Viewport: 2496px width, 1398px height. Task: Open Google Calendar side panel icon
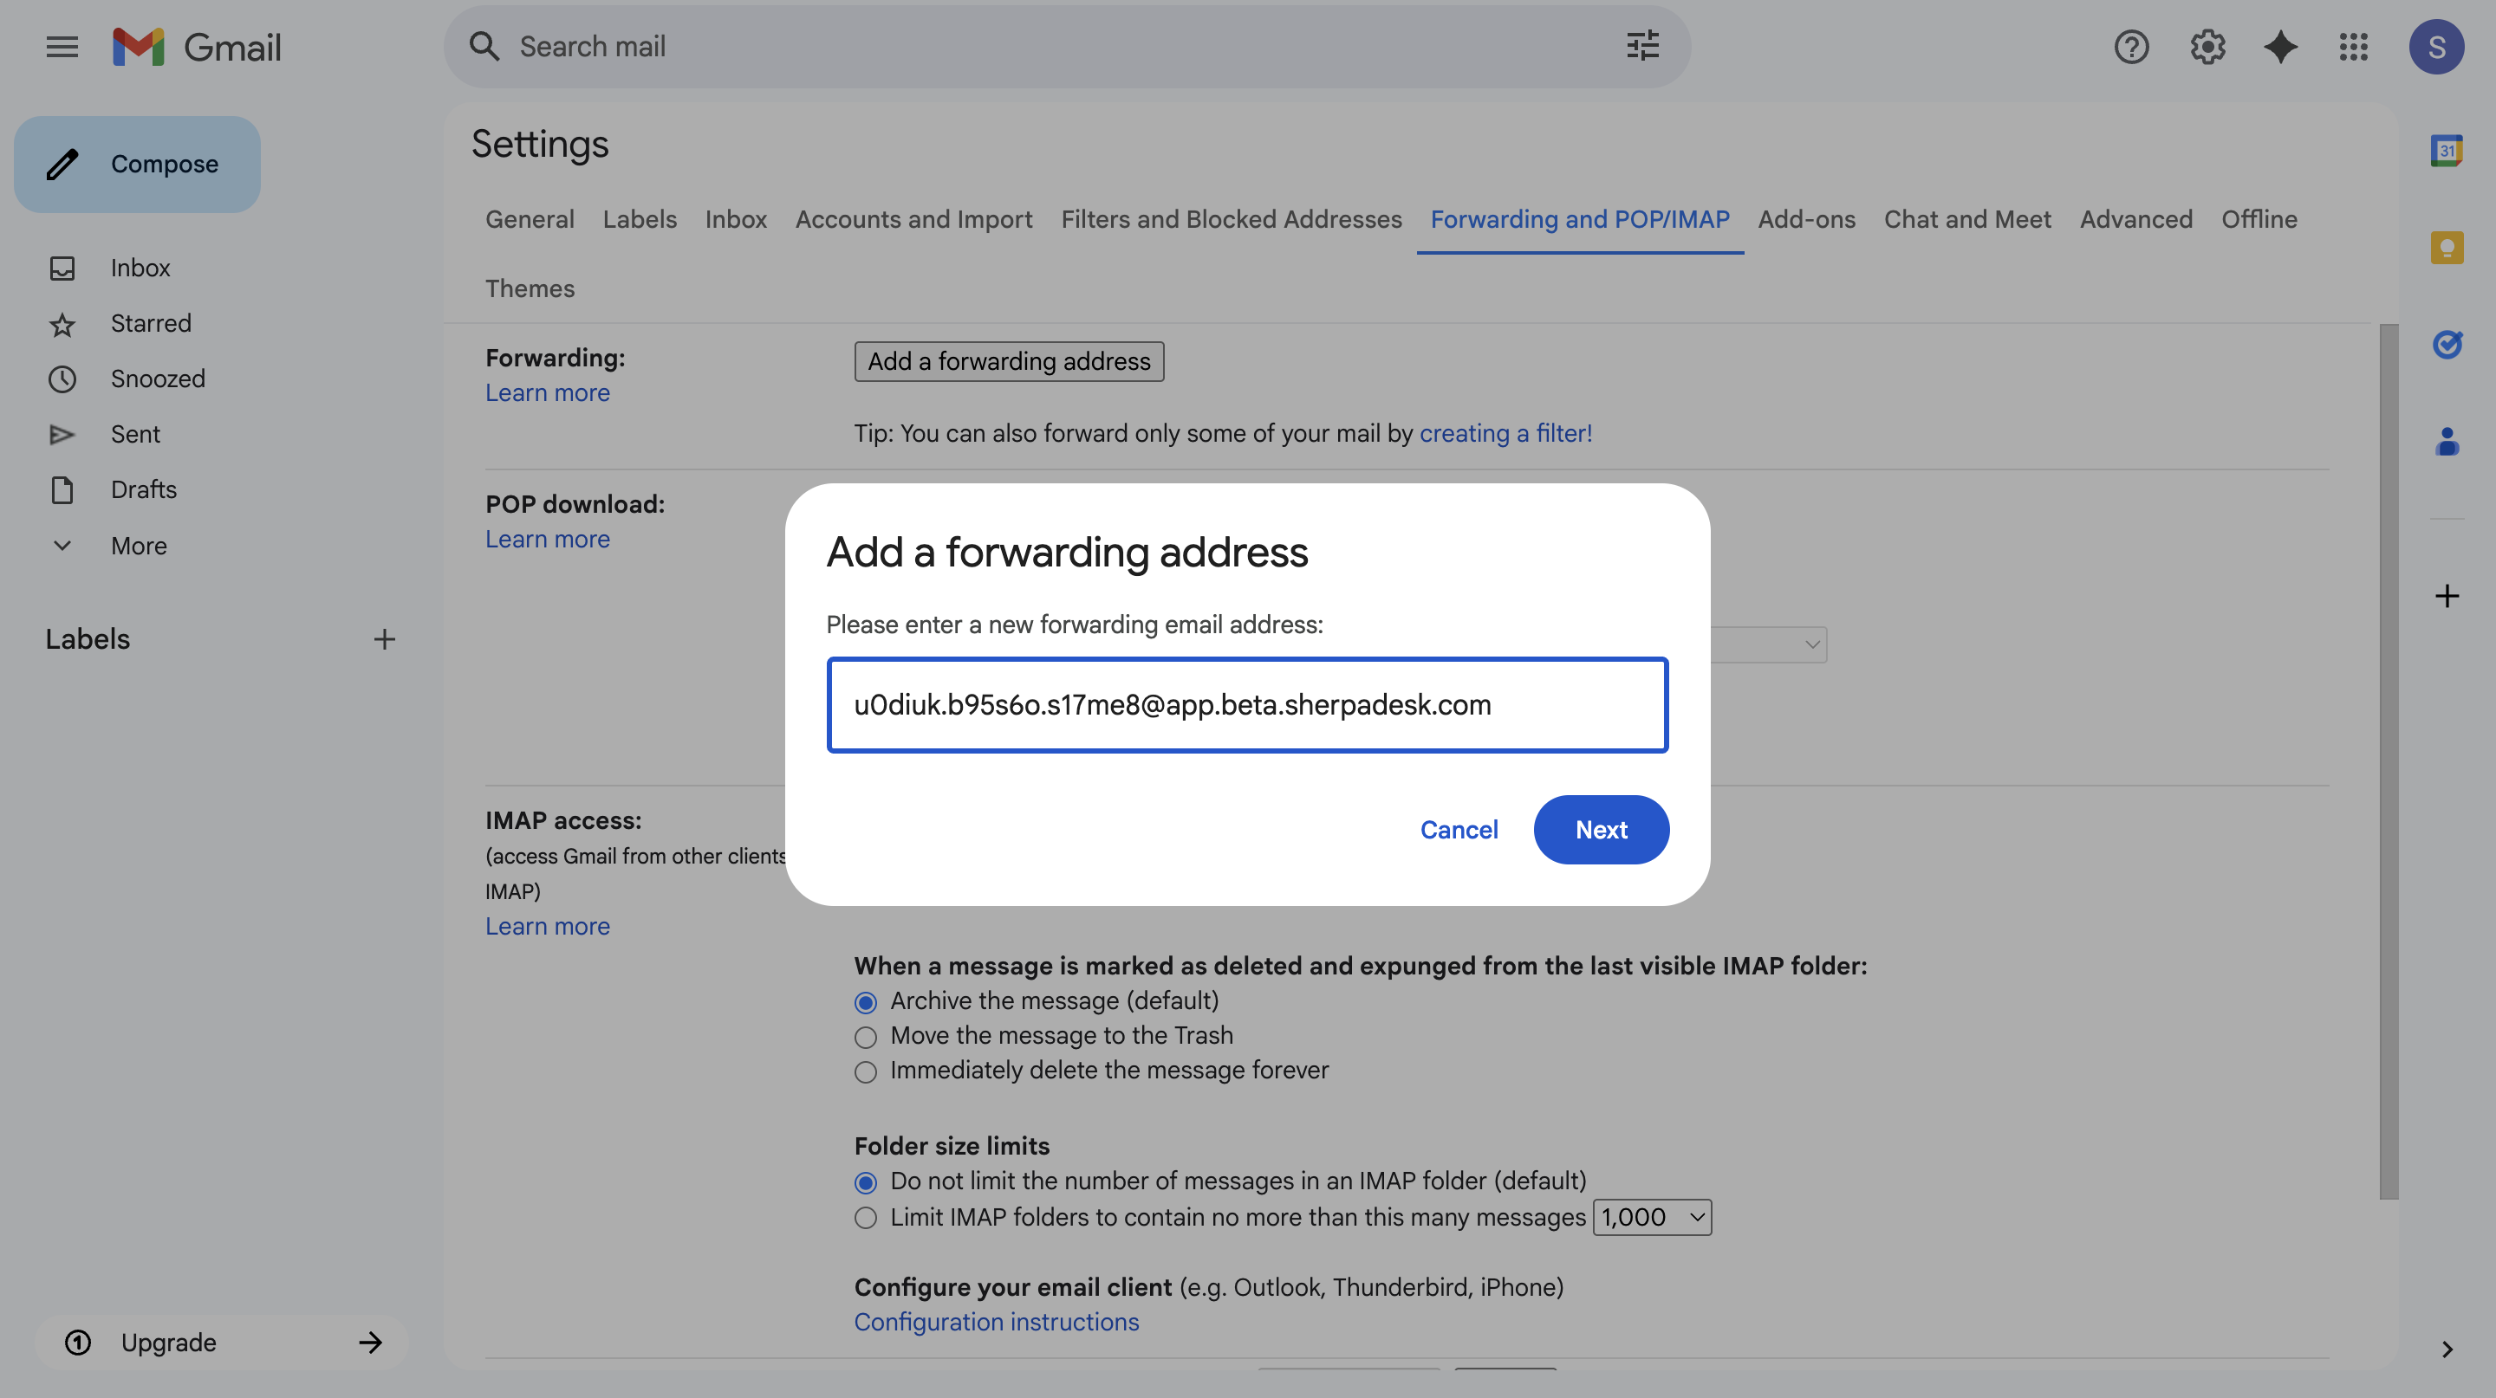[x=2446, y=151]
